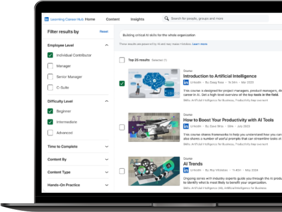
Task: Deselect Introduction to Artificial Intelligence course checkbox
Action: click(x=122, y=83)
